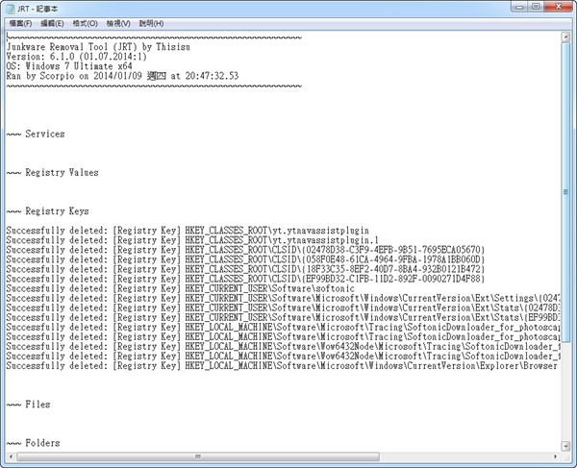Click the Notepad icon in the title bar
Viewport: 577px width, 468px height.
click(x=11, y=9)
